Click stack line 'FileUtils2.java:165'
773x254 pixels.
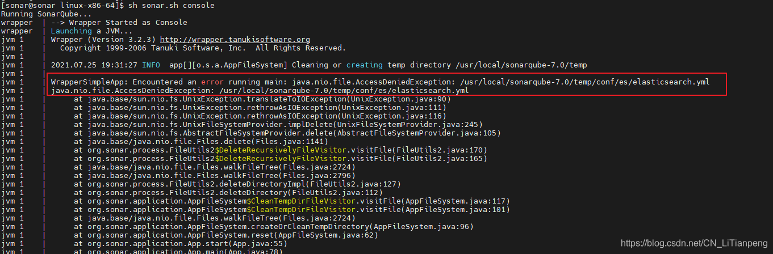pos(281,159)
